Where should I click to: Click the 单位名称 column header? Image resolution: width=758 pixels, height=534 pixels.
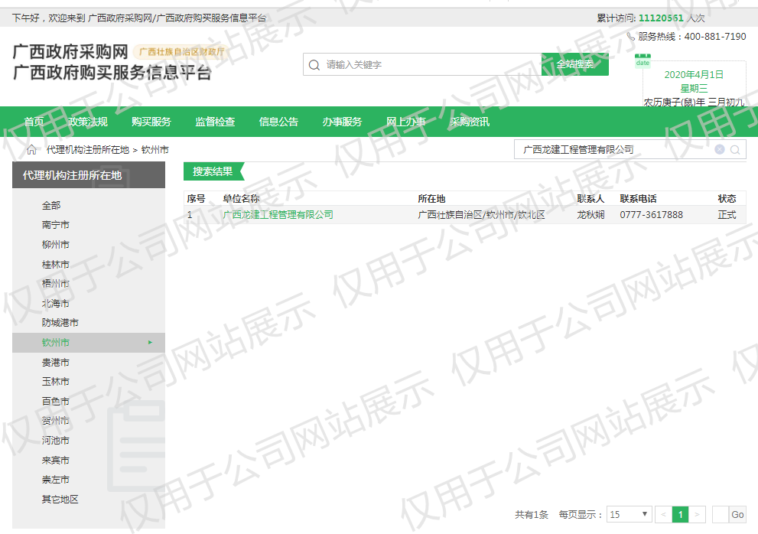coord(241,199)
